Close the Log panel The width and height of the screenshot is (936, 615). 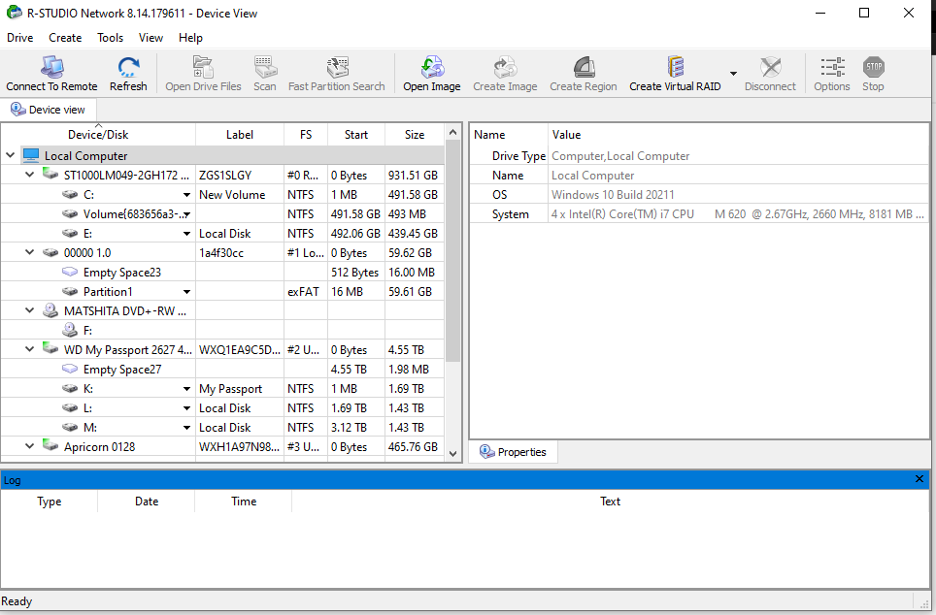point(919,479)
